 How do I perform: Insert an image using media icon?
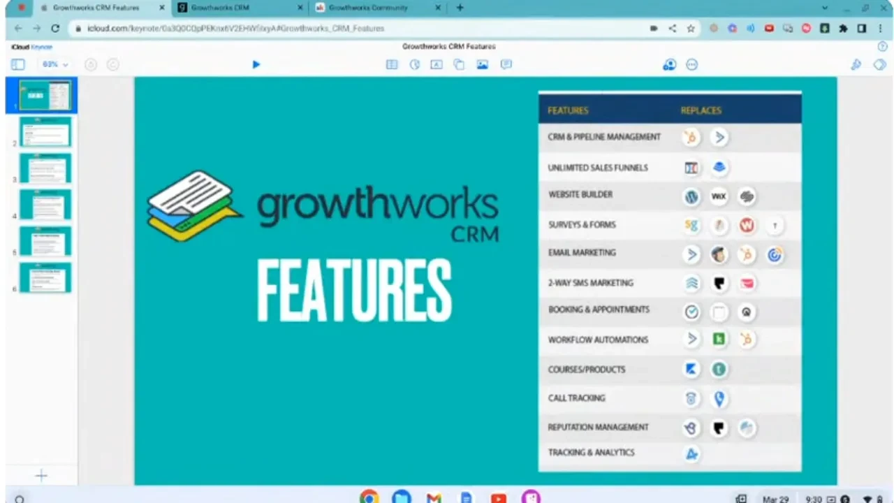482,64
